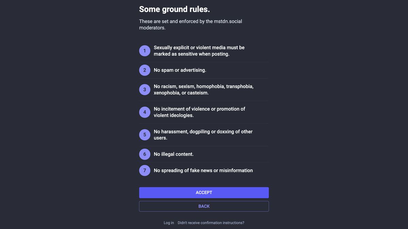Click the 'Some ground rules.' heading
The image size is (408, 229).
click(x=174, y=9)
